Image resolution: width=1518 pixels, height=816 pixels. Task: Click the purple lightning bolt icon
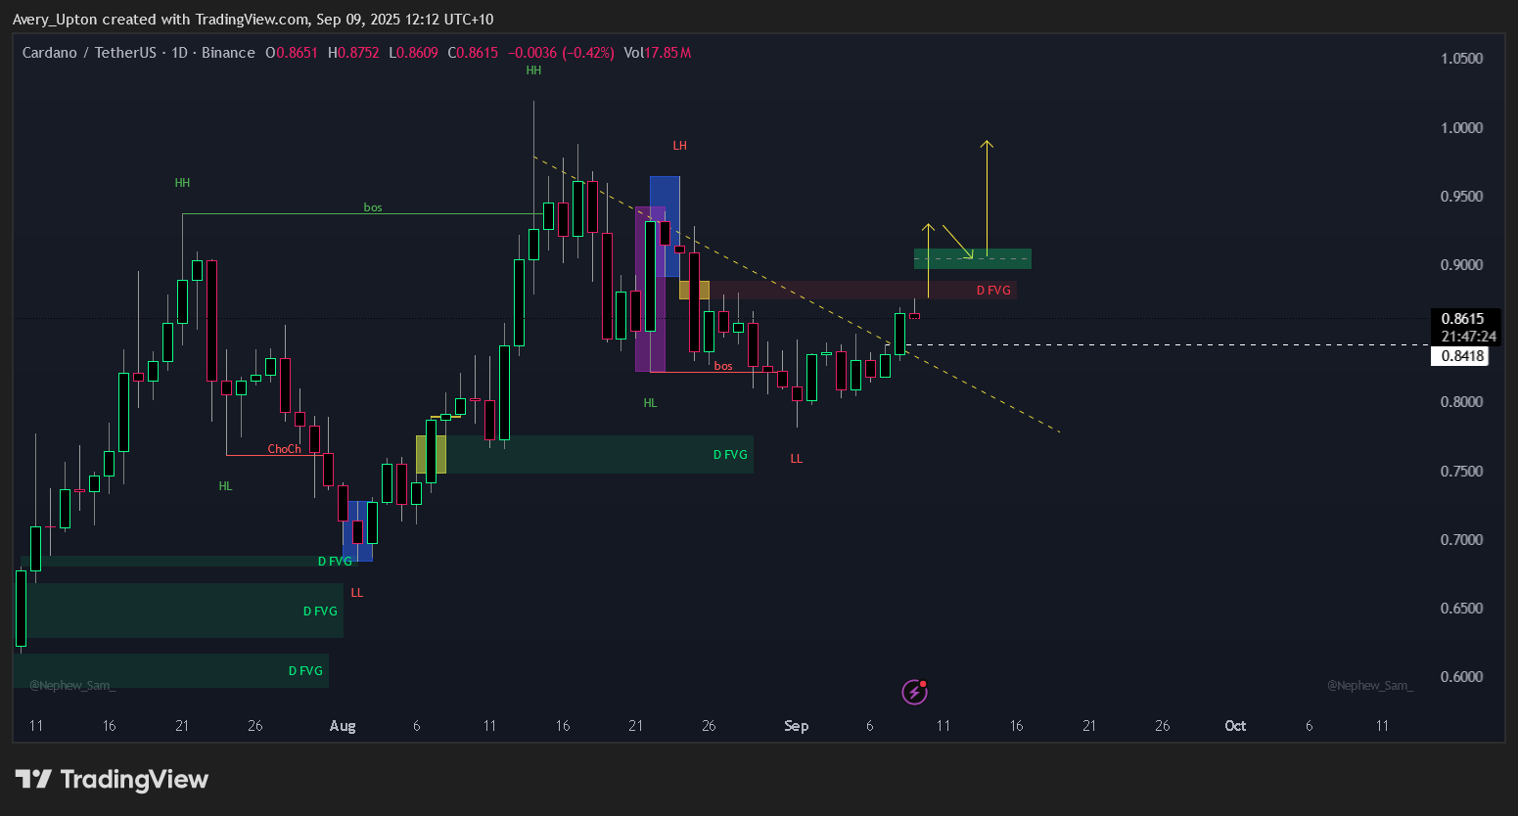pos(914,693)
